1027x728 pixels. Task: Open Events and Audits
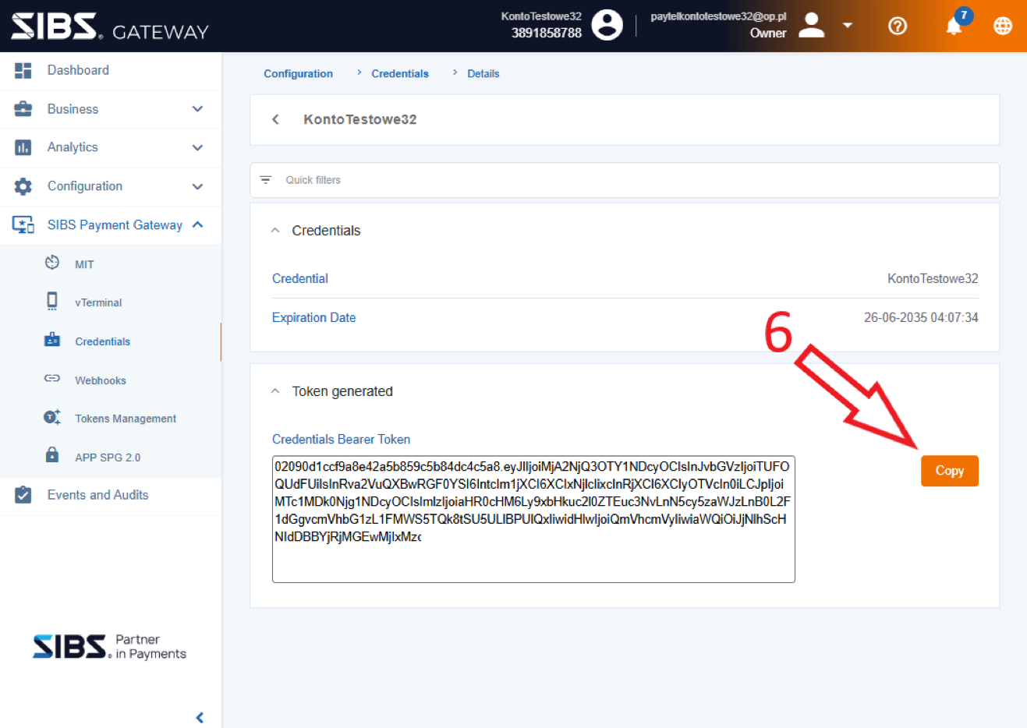[97, 495]
